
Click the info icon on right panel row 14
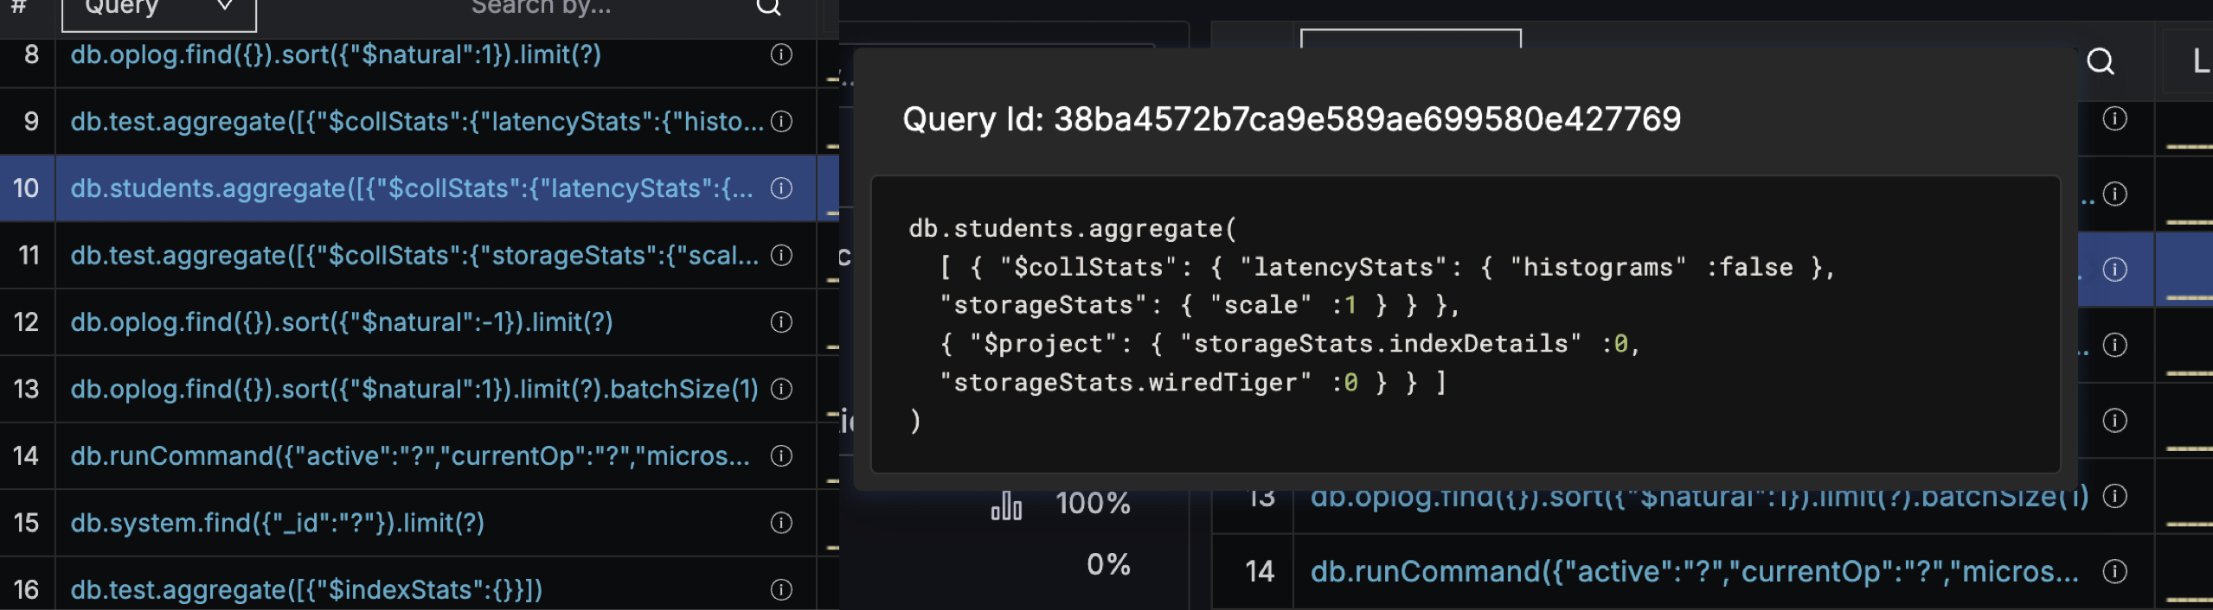pyautogui.click(x=2114, y=571)
